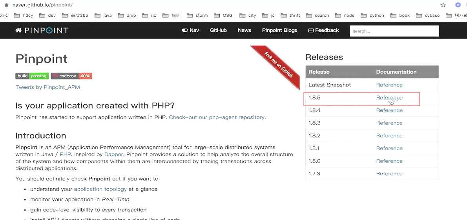467x220 pixels.
Task: Open the java bookmark folder
Action: click(x=103, y=15)
